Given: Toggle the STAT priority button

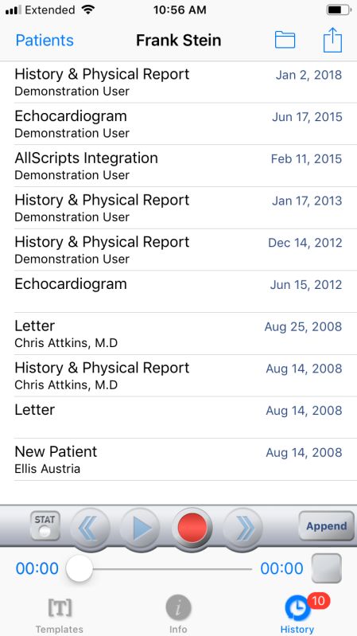Looking at the screenshot, I should 45,525.
